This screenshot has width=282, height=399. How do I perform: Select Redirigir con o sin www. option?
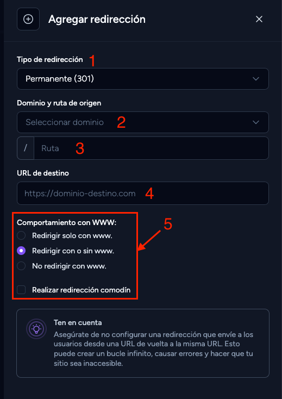(x=21, y=251)
